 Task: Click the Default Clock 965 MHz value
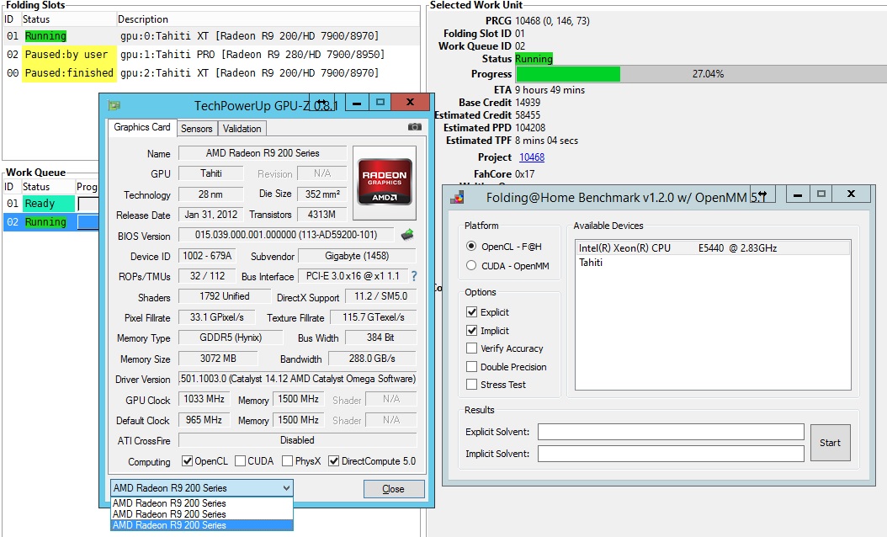[x=204, y=420]
